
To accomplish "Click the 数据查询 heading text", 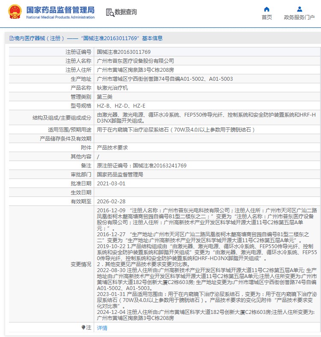I will click(x=126, y=12).
